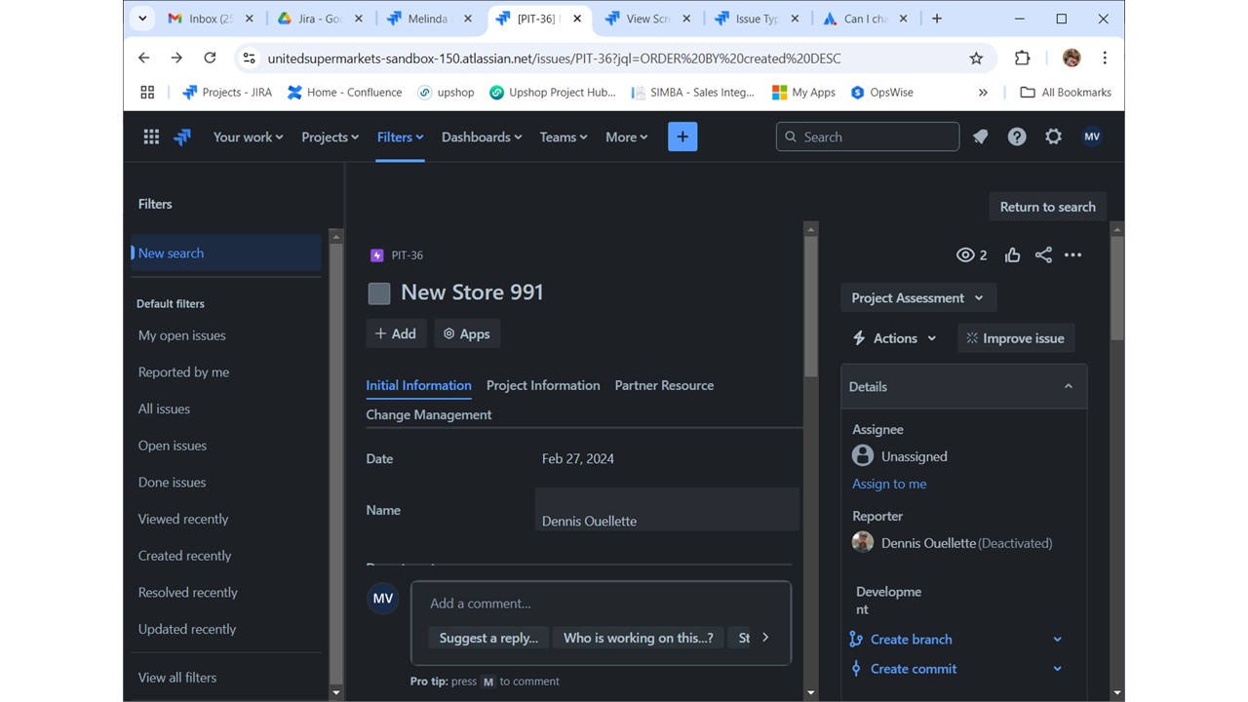Open the app switcher grid icon
1248x702 pixels.
pos(151,136)
